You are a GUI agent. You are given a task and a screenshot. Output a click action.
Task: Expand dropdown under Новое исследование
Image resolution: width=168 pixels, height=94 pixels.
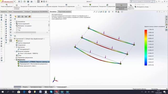click(7, 9)
